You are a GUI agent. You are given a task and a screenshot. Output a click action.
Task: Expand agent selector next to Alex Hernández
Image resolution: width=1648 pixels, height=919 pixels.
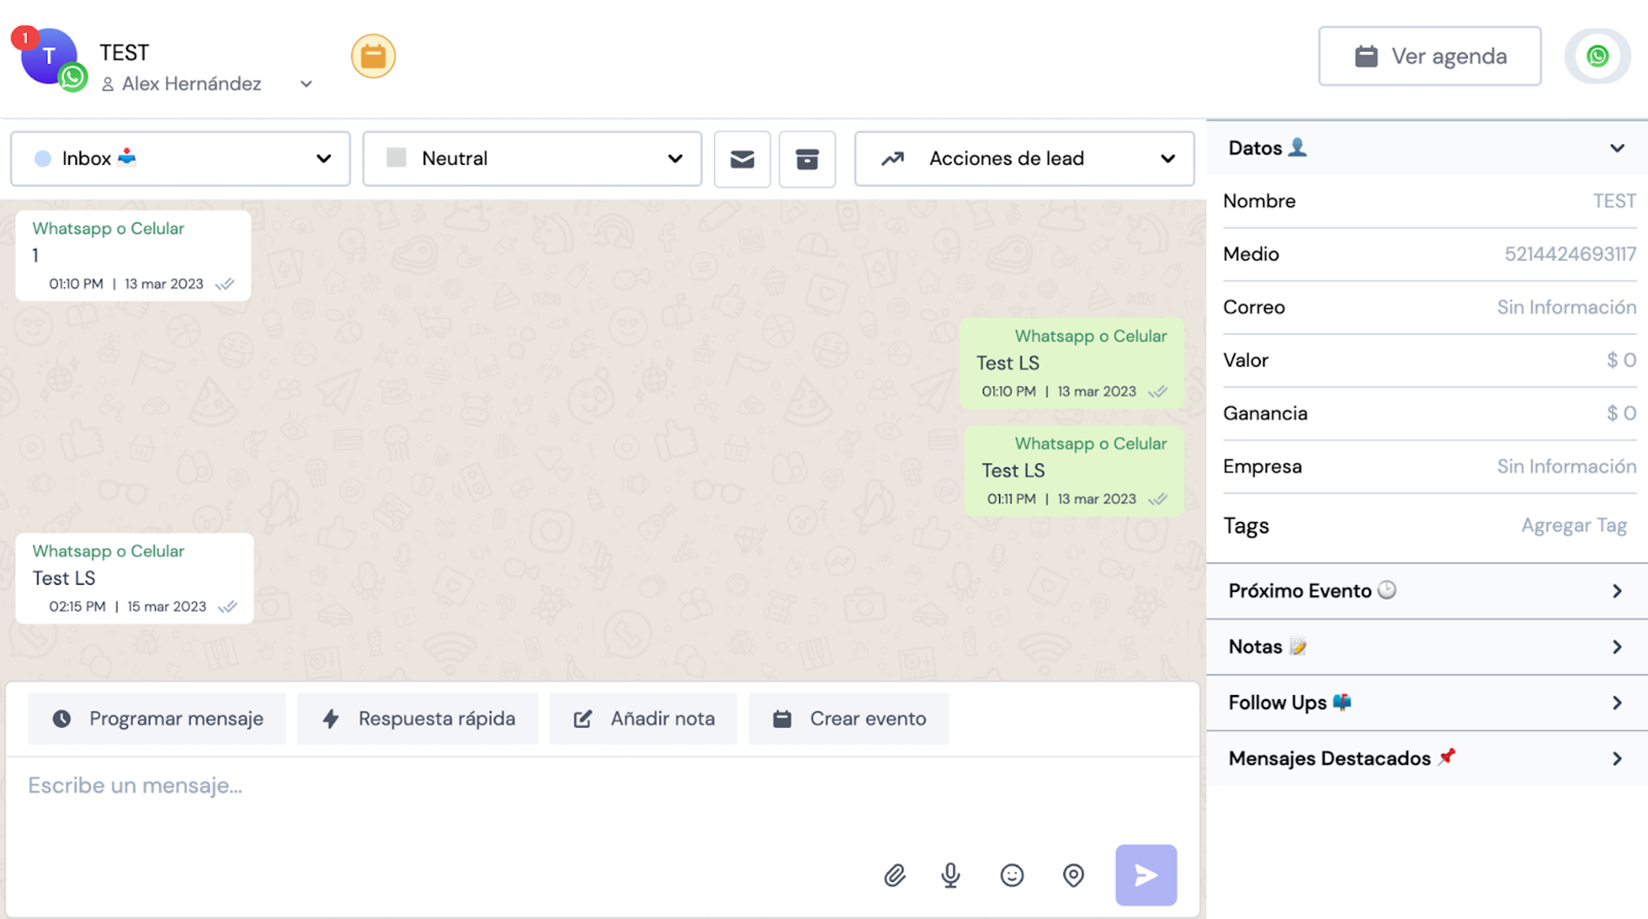pyautogui.click(x=306, y=84)
